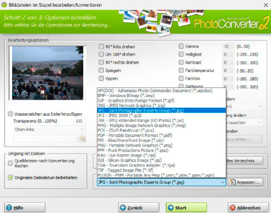This screenshot has width=271, height=213.
Task: Enable the Gamma checkbox
Action: pyautogui.click(x=181, y=46)
